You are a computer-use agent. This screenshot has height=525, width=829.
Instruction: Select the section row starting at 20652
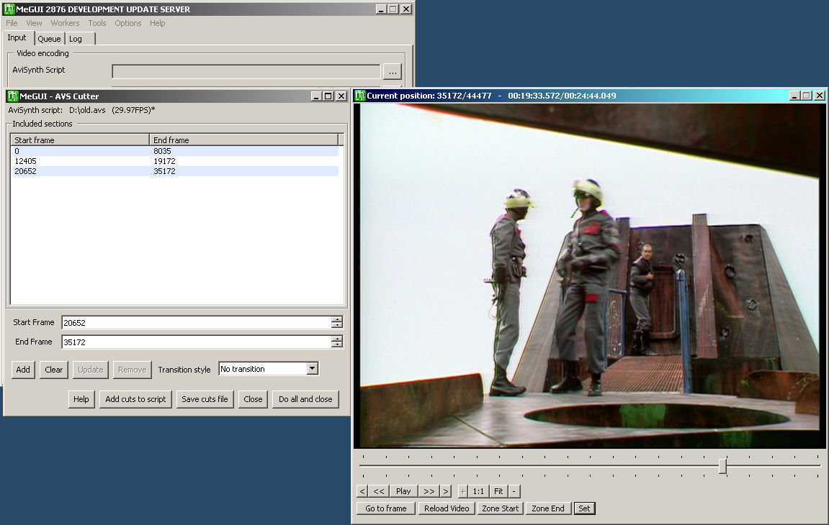pos(174,171)
